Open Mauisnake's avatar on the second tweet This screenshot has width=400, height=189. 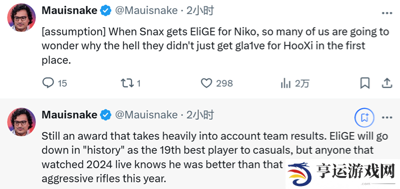point(21,122)
